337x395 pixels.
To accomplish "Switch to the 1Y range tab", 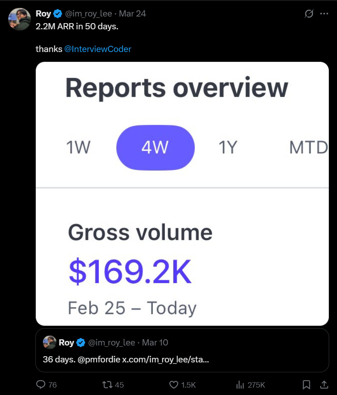I will click(227, 147).
